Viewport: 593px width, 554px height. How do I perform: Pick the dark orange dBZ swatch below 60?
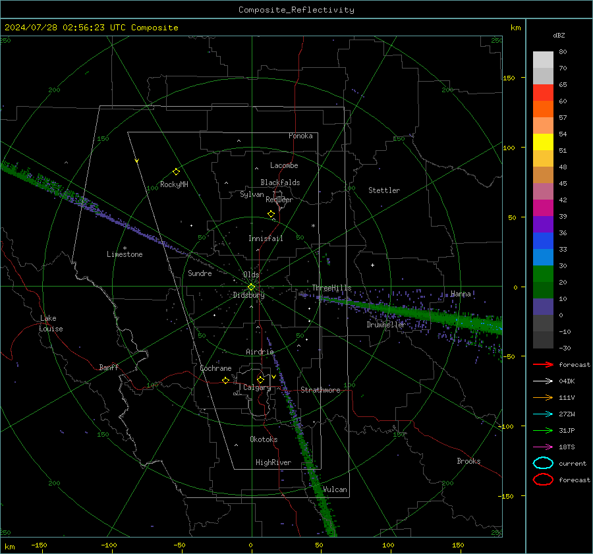(x=543, y=109)
